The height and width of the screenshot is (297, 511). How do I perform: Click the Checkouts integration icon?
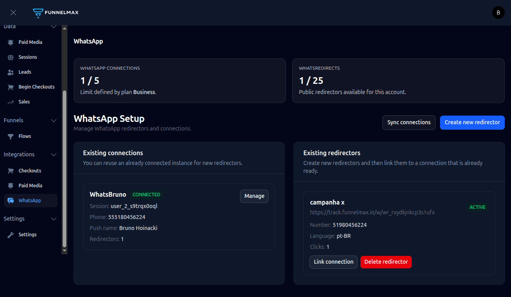[x=11, y=170]
